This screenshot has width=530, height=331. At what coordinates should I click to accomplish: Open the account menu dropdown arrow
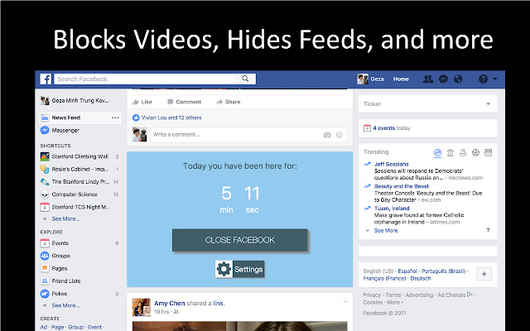pyautogui.click(x=494, y=79)
